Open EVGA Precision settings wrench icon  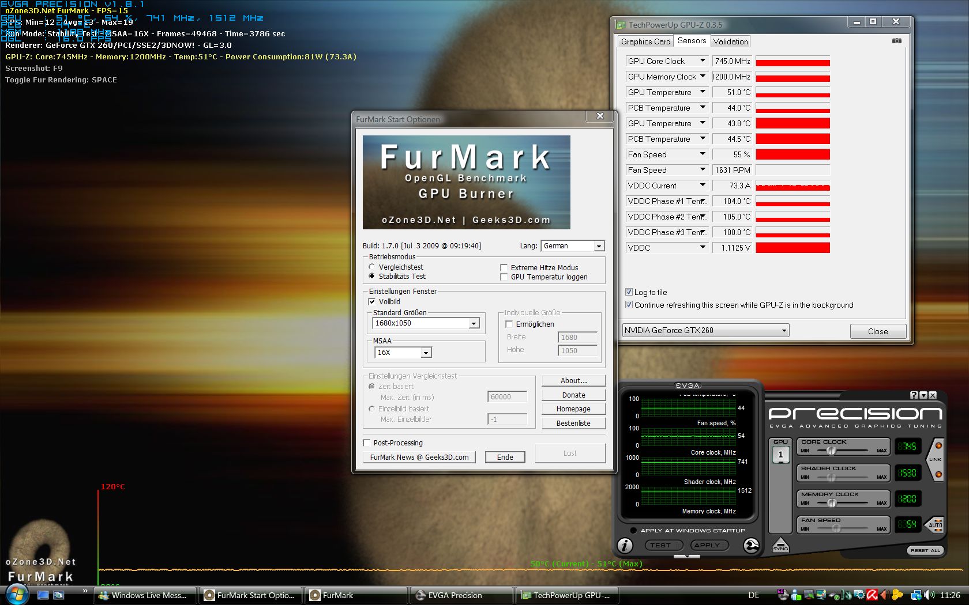pyautogui.click(x=751, y=545)
